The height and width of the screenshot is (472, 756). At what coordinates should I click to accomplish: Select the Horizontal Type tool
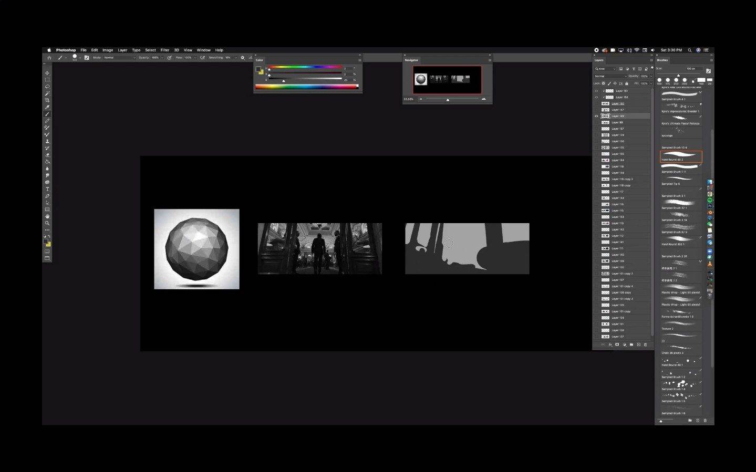[47, 189]
